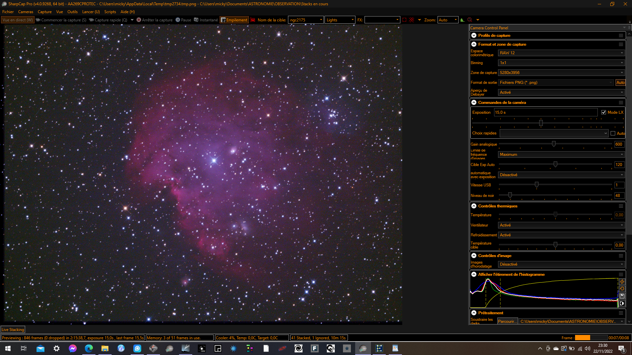Click the red magnifier focus icon in toolbar

pyautogui.click(x=470, y=20)
